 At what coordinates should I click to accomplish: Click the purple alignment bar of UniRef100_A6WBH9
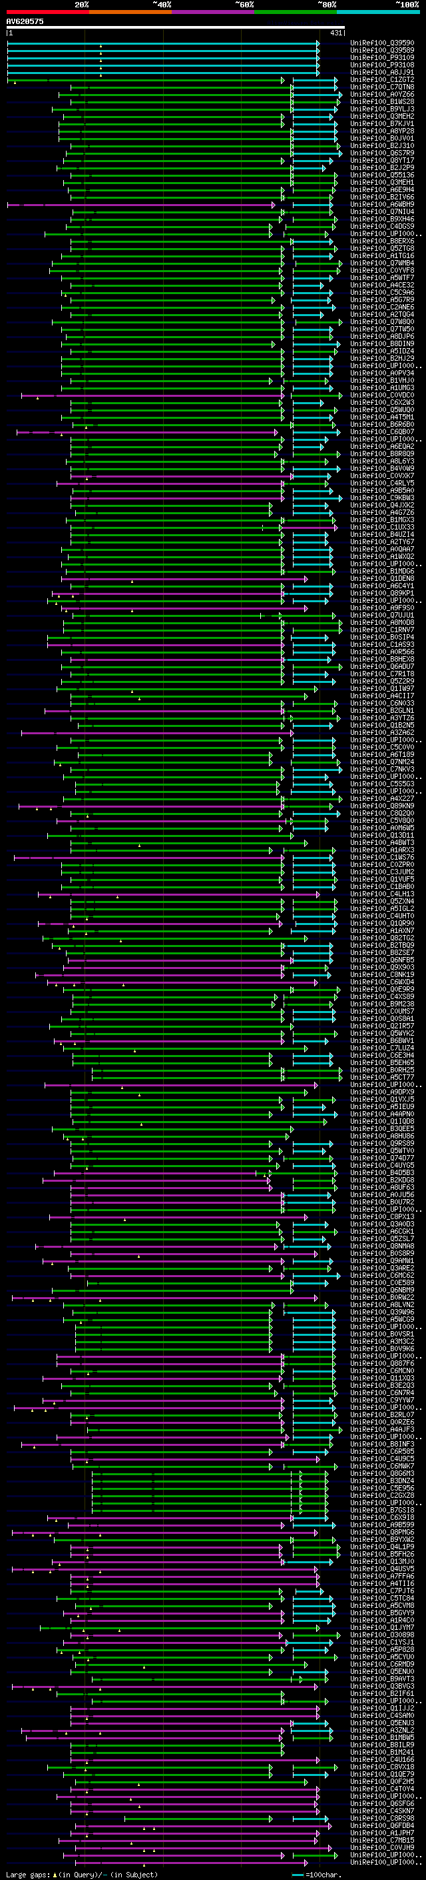[x=142, y=204]
